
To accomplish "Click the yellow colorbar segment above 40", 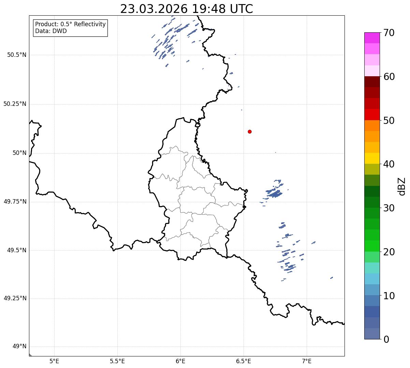I will pos(372,158).
